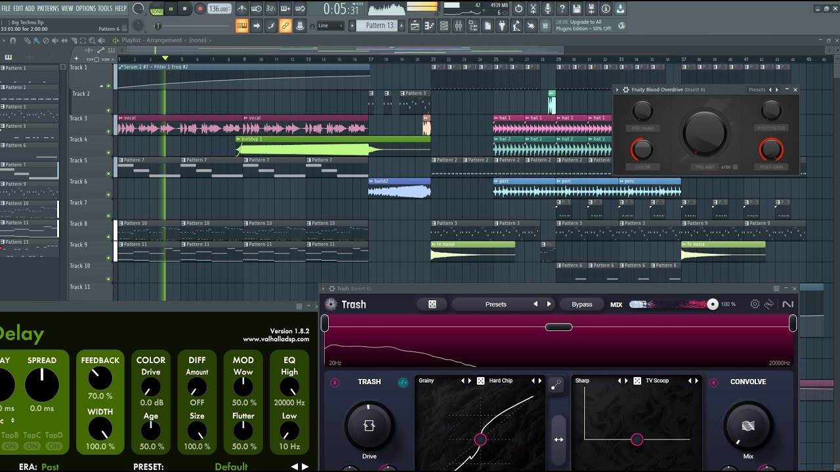Click the one-click recording microphone icon
Screen dimensions: 840x472
click(x=547, y=9)
